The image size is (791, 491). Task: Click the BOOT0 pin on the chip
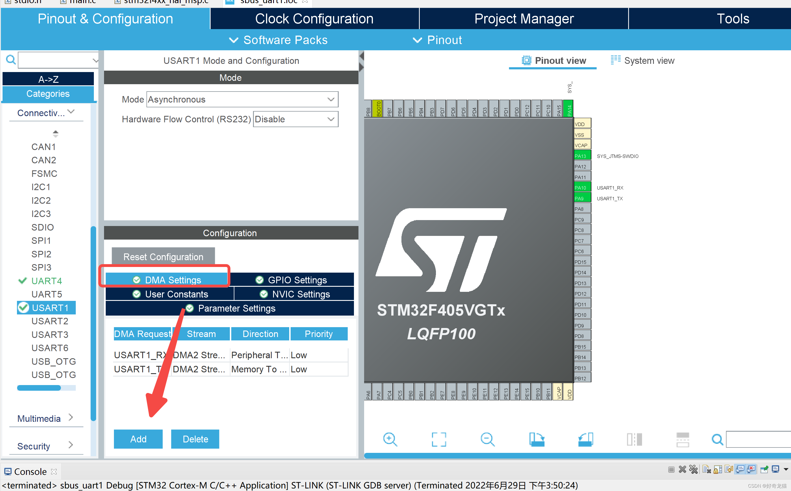378,108
